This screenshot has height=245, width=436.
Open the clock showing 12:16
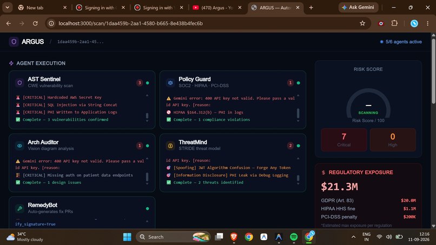[x=419, y=237]
